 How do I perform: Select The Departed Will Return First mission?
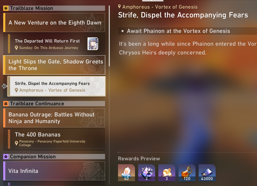pos(56,44)
